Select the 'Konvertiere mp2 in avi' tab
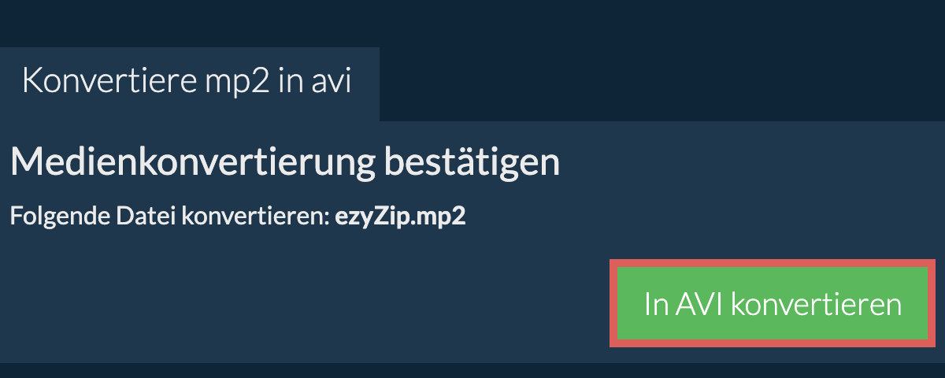The height and width of the screenshot is (378, 945). [190, 83]
